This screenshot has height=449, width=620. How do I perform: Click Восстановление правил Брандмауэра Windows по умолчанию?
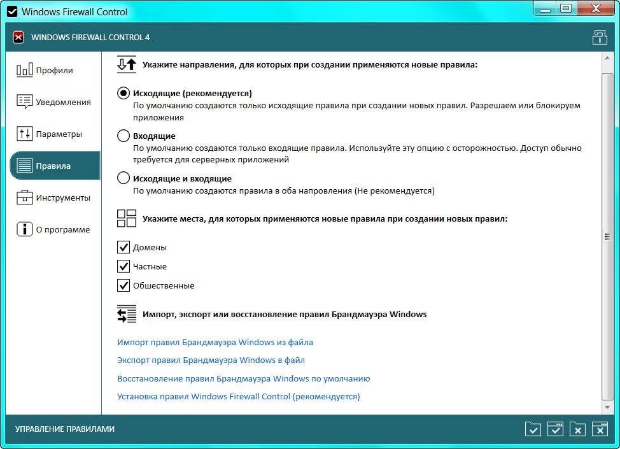point(243,378)
